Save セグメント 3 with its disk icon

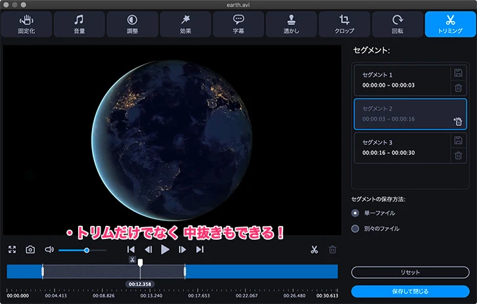click(x=458, y=140)
